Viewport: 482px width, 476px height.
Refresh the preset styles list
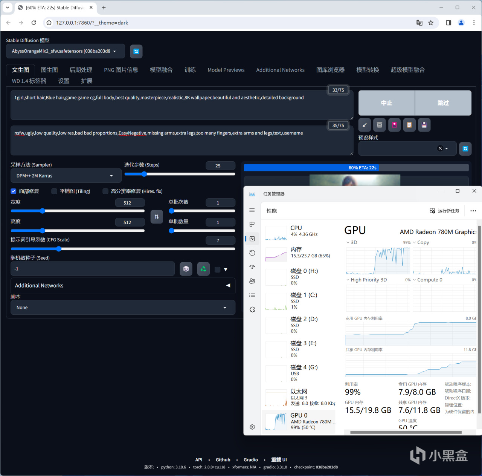click(x=465, y=148)
